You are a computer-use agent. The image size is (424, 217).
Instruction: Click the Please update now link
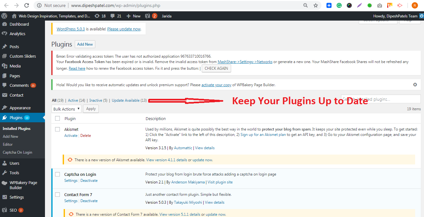click(x=124, y=29)
